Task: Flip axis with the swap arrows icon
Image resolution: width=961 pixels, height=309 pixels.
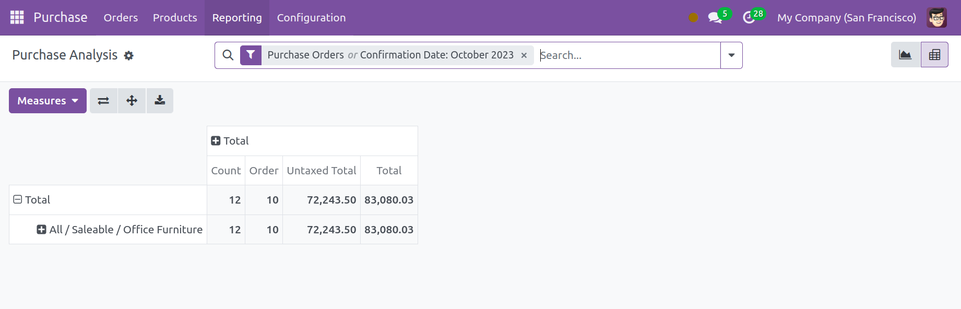Action: coord(103,101)
